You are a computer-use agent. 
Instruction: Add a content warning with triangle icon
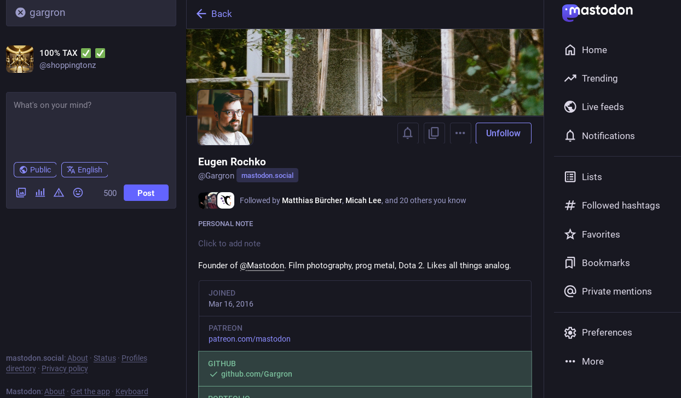tap(59, 193)
